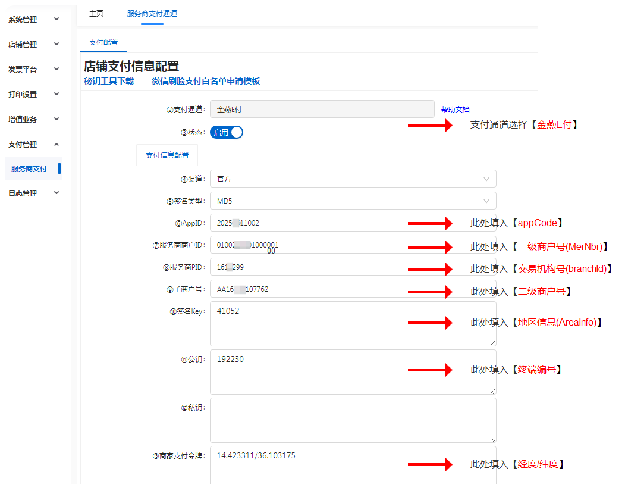
Task: Open the 微信刷脸支付白名单申请模板 link
Action: [206, 82]
